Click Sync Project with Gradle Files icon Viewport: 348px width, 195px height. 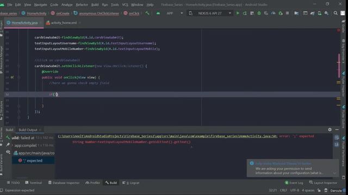[312, 13]
